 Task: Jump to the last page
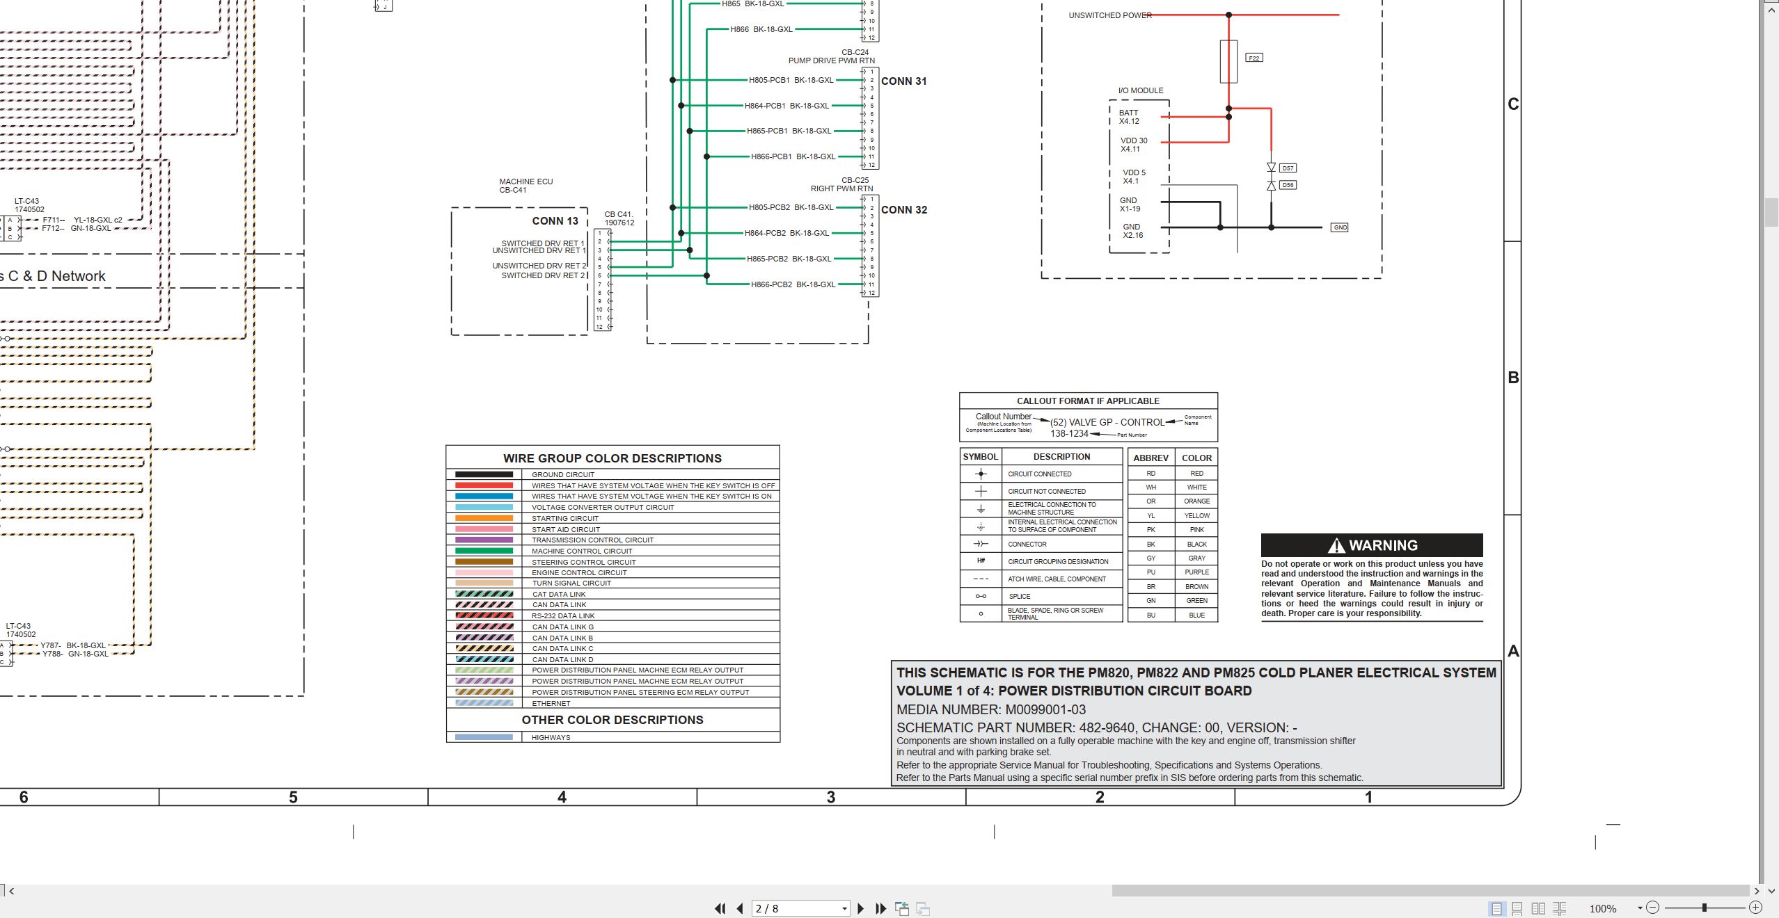880,908
